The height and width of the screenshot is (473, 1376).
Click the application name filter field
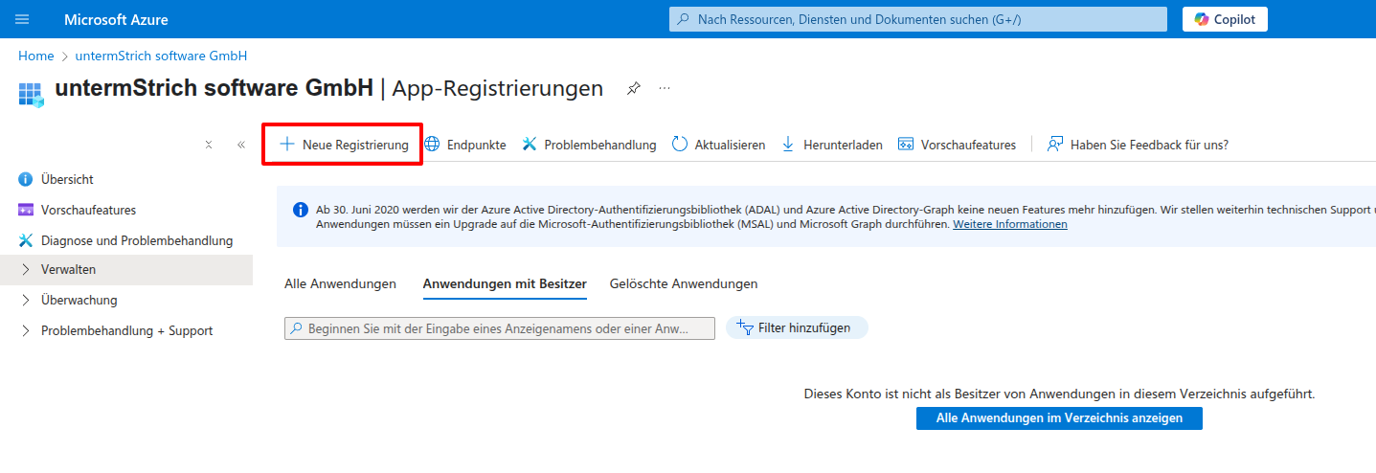(x=499, y=328)
